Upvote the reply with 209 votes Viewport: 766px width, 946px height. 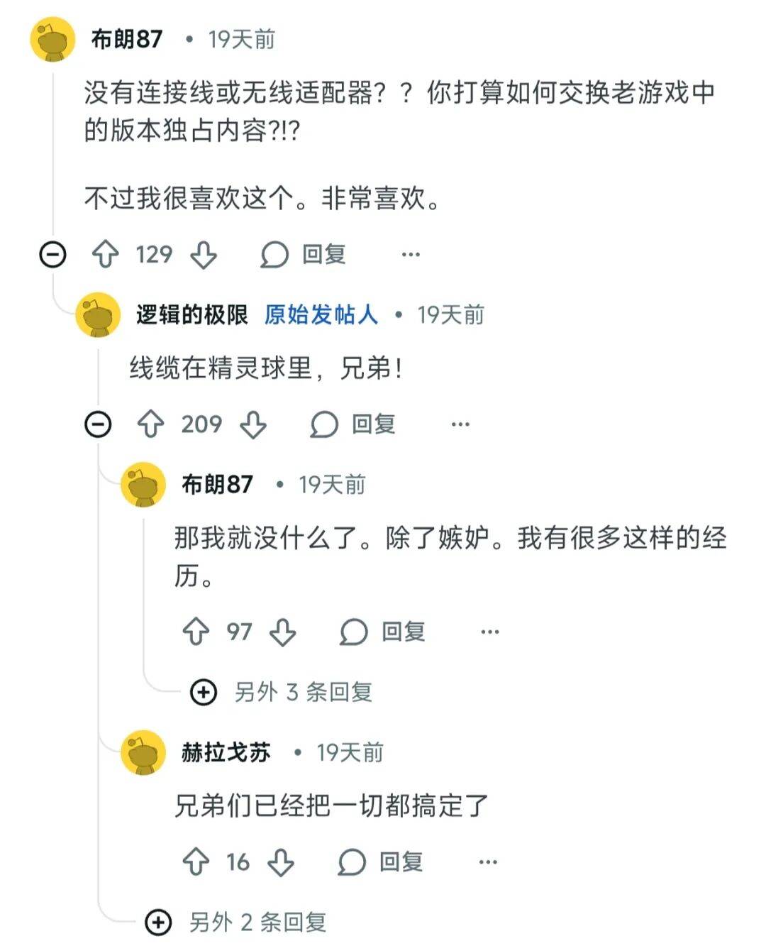click(150, 424)
